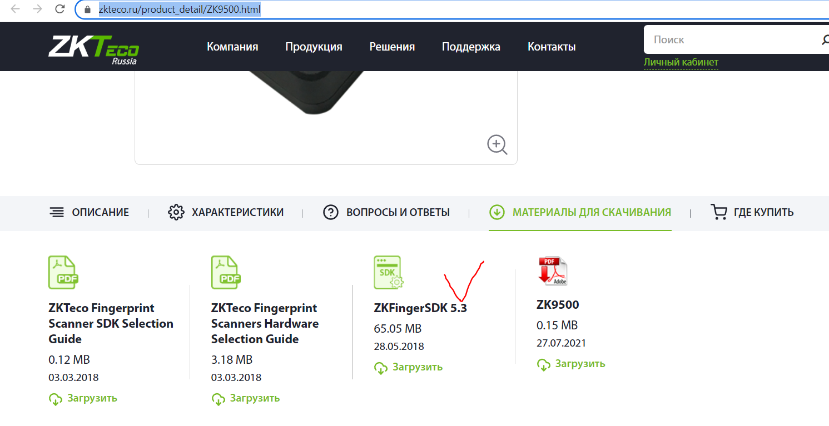Click the ZKTeco Russia logo
This screenshot has width=829, height=426.
93,49
